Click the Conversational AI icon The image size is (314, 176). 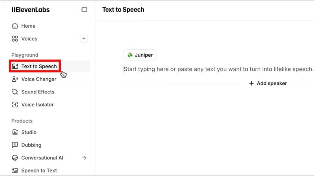[15, 158]
